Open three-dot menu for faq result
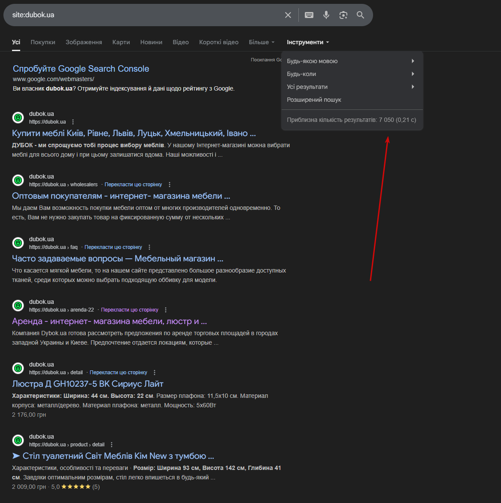This screenshot has width=501, height=503. pyautogui.click(x=149, y=247)
